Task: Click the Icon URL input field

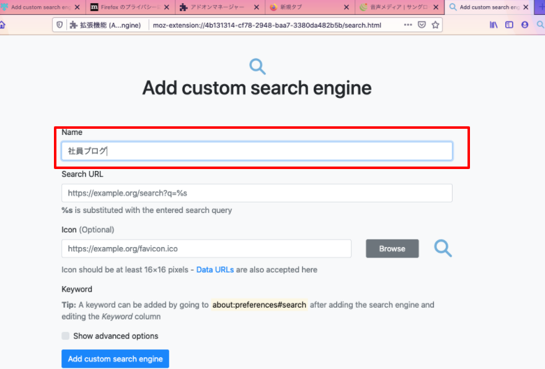Action: [206, 249]
